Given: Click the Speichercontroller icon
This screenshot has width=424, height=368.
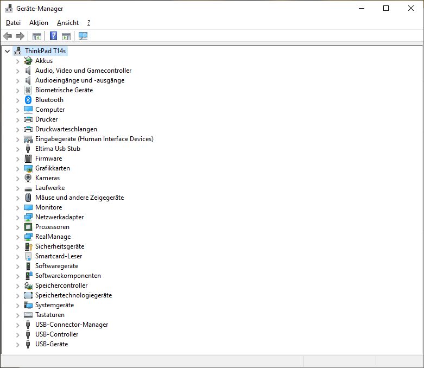Looking at the screenshot, I should pos(28,285).
